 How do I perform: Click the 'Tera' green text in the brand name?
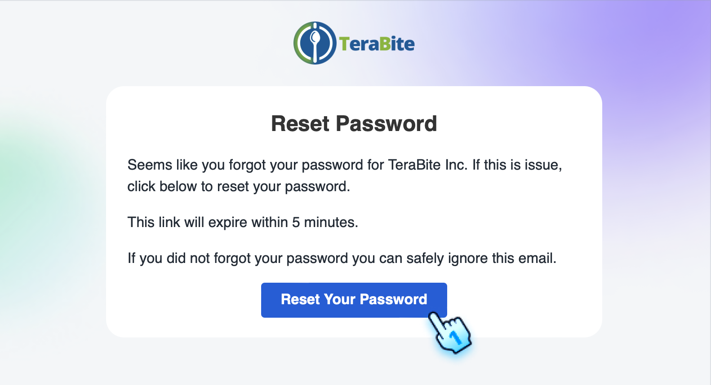[360, 44]
